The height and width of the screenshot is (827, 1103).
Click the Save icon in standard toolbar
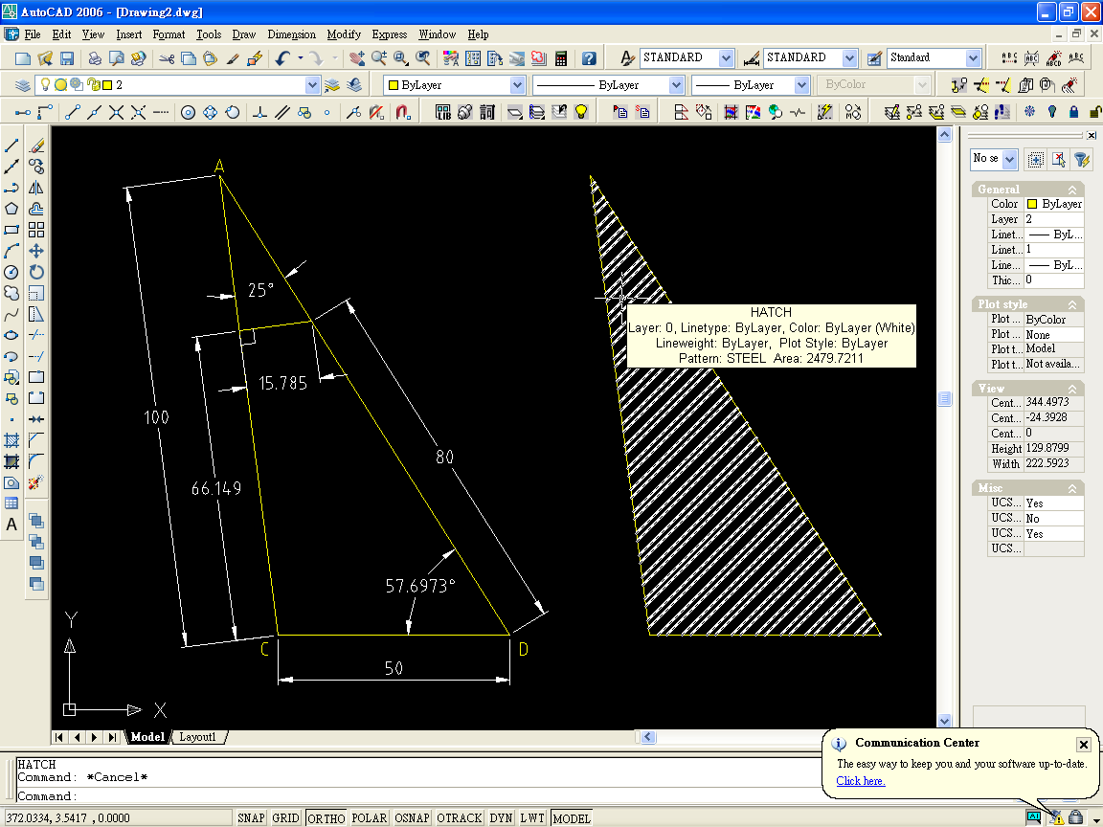point(67,58)
